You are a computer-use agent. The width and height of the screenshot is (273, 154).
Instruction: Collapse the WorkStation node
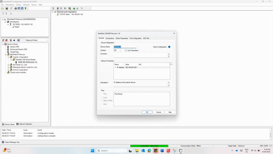click(5, 22)
